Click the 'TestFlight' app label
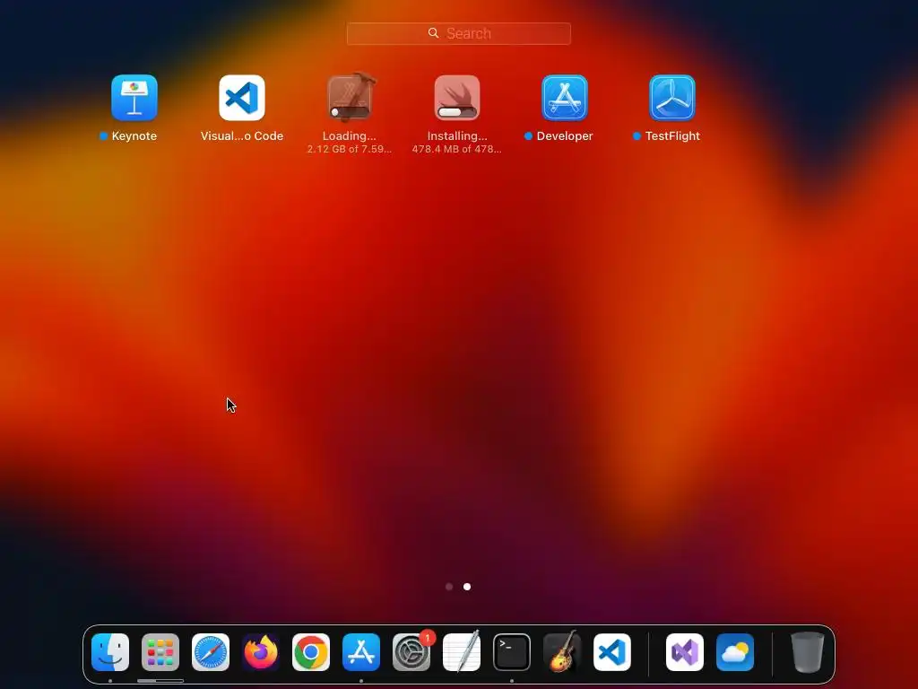 (x=672, y=136)
